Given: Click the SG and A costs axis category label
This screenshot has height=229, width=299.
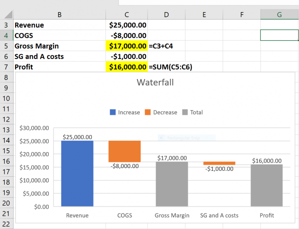Looking at the screenshot, I should click(219, 215).
